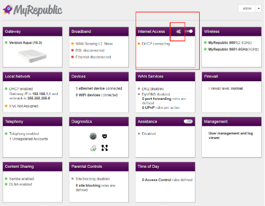Image resolution: width=265 pixels, height=206 pixels.
Task: Open the network topology diagnostics icon
Action: point(104,148)
